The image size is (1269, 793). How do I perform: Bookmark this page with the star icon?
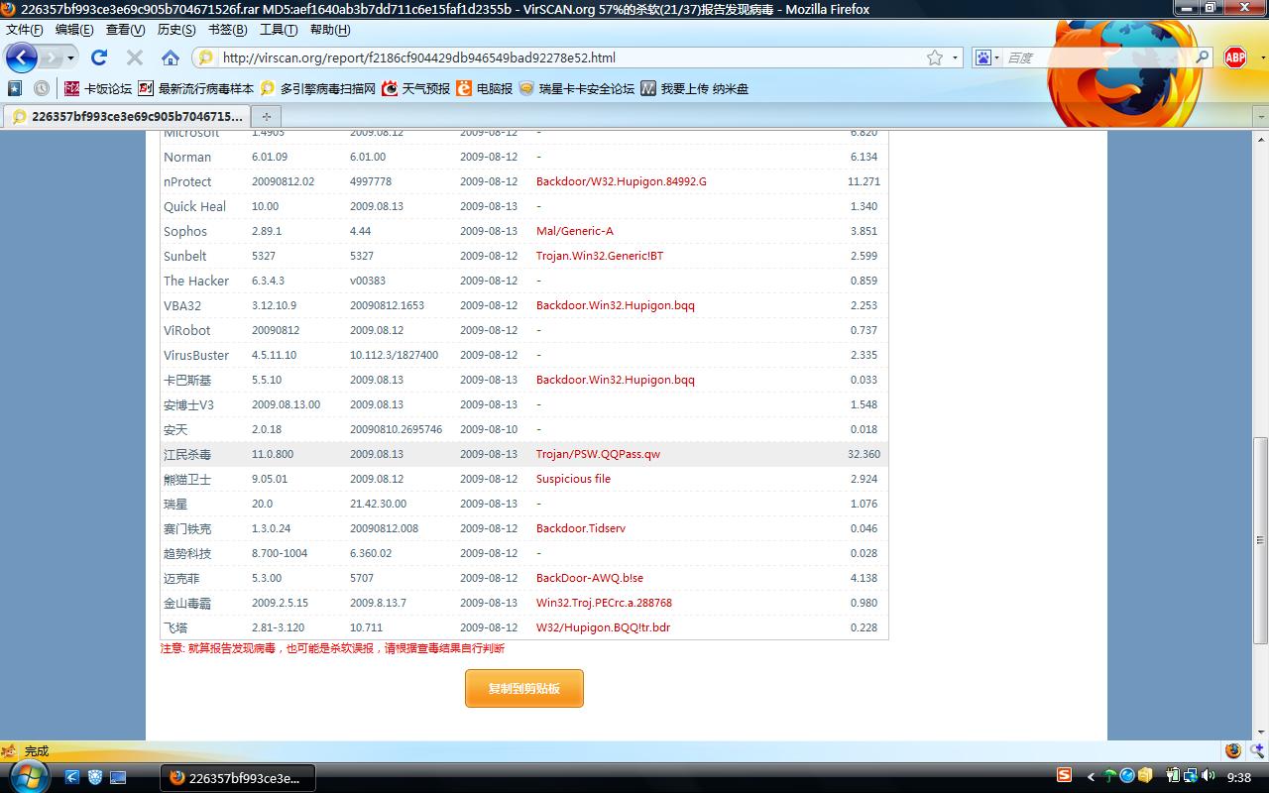coord(934,57)
